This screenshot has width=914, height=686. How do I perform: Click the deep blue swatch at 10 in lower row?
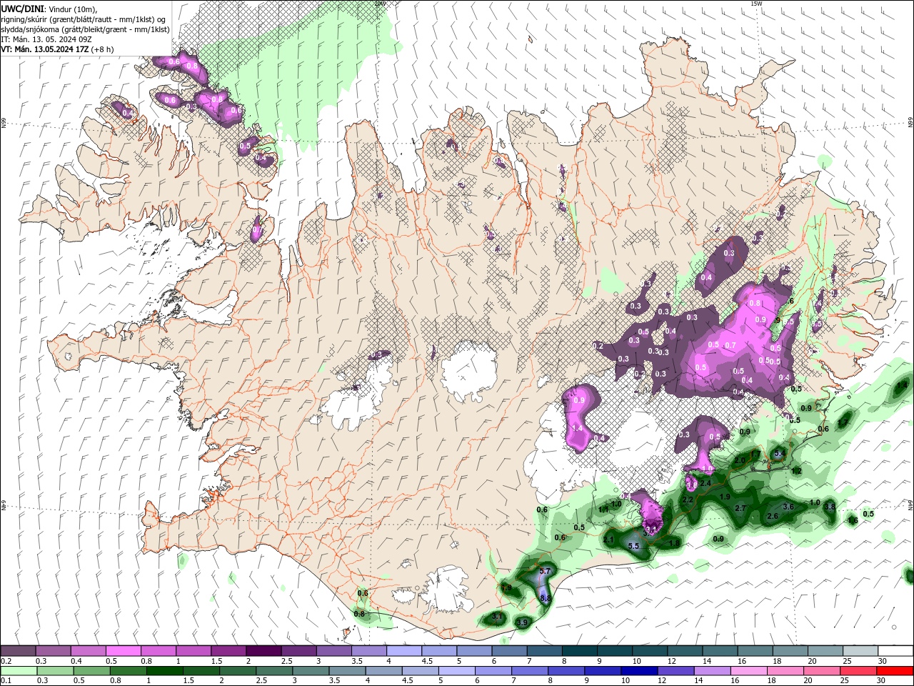point(638,671)
